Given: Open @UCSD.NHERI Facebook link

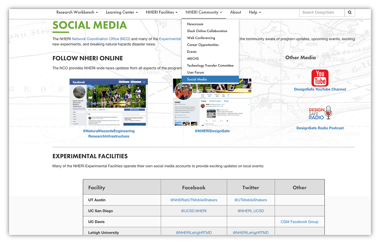Looking at the screenshot, I should tap(194, 211).
